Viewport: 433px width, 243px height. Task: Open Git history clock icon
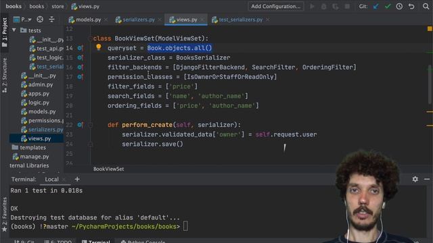coord(399,6)
